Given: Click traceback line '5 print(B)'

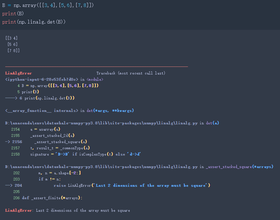Looking at the screenshot, I should coord(28,92).
